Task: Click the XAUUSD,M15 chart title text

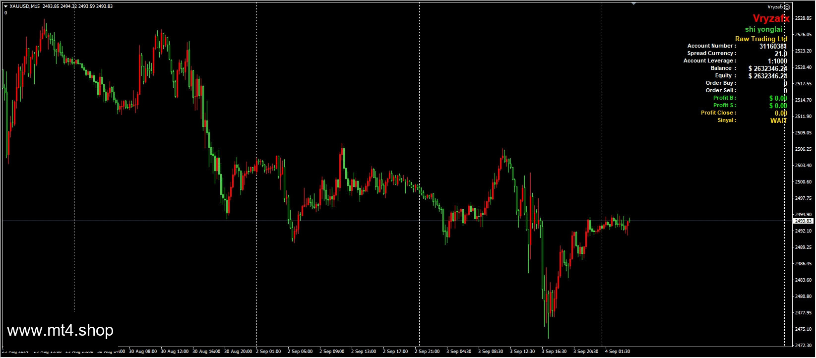Action: (25, 6)
